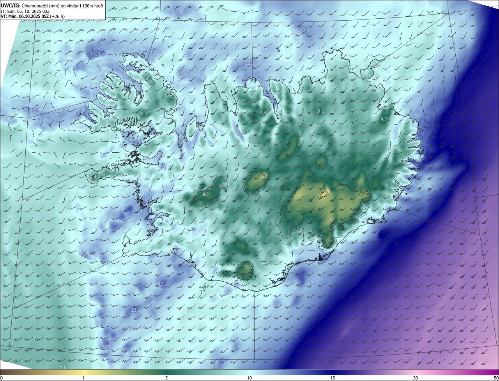Click the 2.7 value label on the map

263,177
